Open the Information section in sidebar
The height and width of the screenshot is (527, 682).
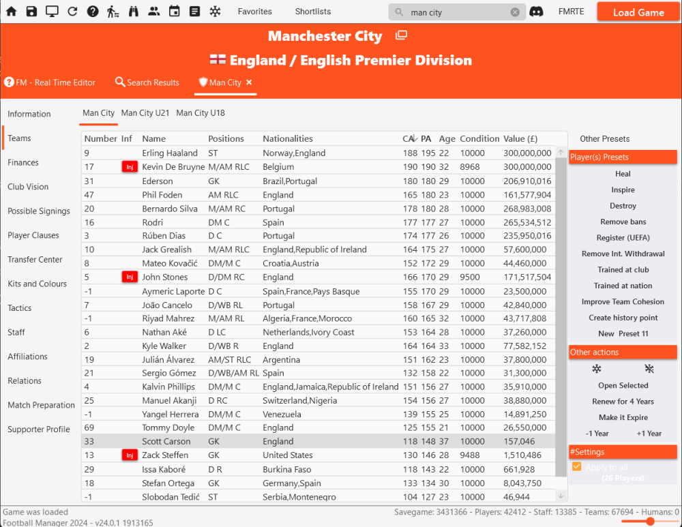[x=29, y=114]
